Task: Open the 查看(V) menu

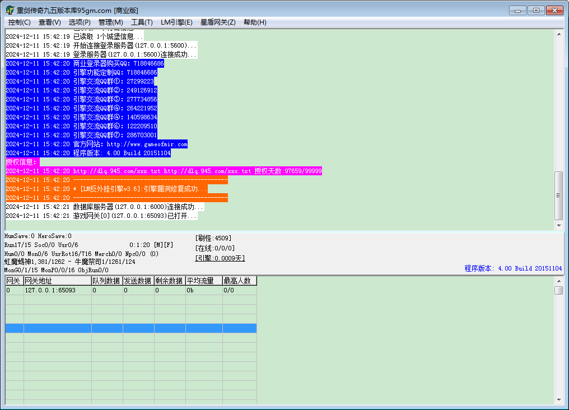Action: click(x=50, y=22)
